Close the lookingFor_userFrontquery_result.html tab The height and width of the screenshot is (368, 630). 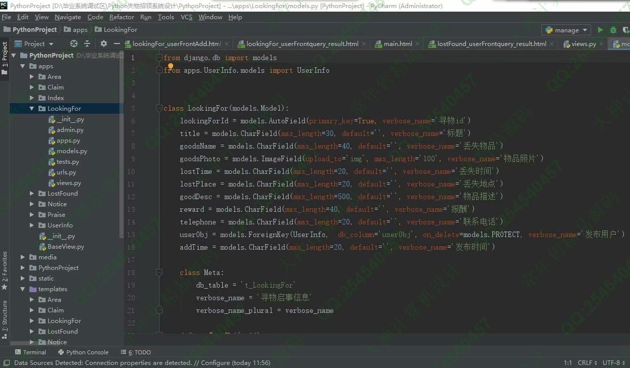(364, 44)
